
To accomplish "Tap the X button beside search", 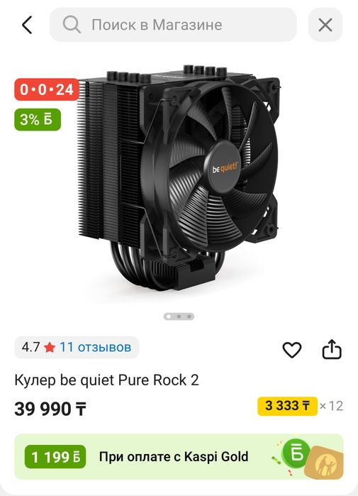I will (x=325, y=25).
